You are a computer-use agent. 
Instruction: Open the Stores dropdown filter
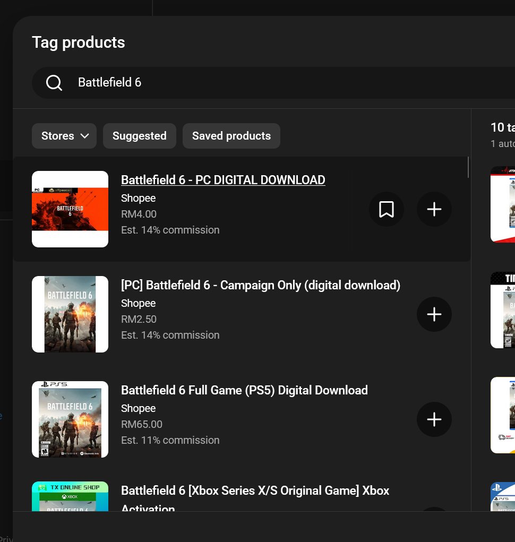64,136
